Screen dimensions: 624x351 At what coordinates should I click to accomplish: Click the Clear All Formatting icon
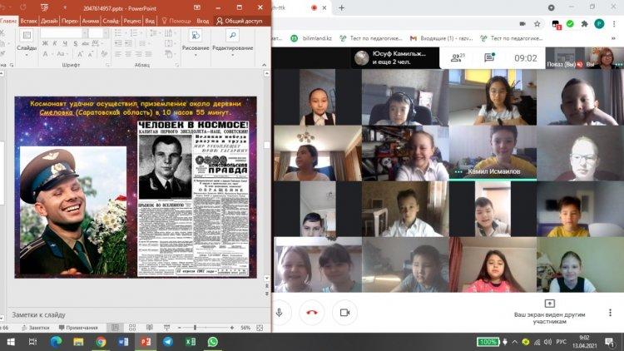click(x=104, y=53)
